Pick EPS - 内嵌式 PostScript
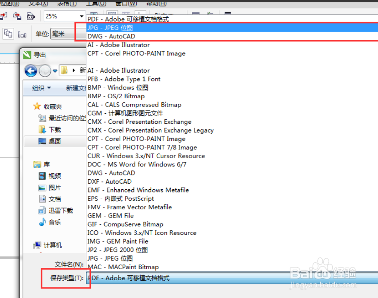This screenshot has width=378, height=298. [x=121, y=199]
